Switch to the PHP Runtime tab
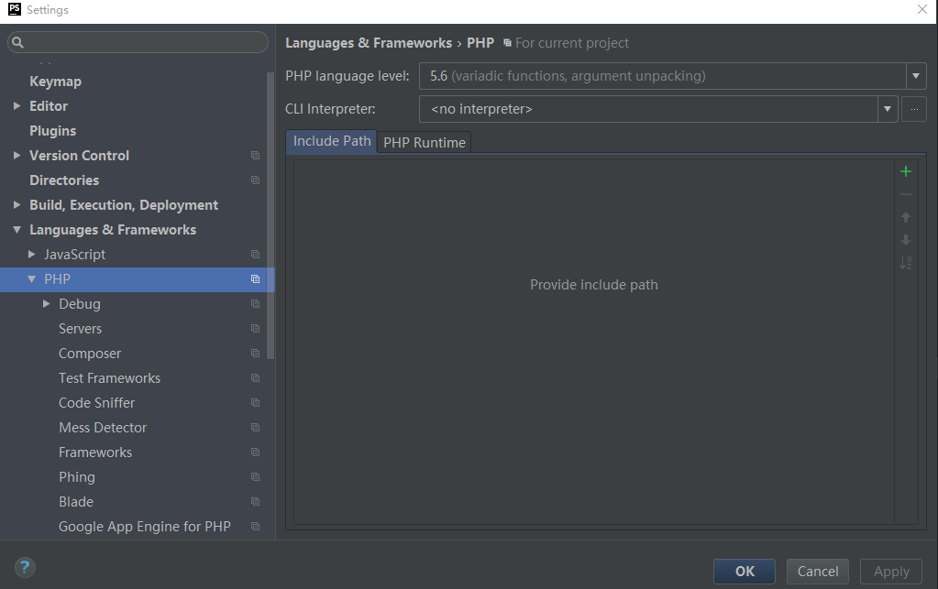 point(425,143)
